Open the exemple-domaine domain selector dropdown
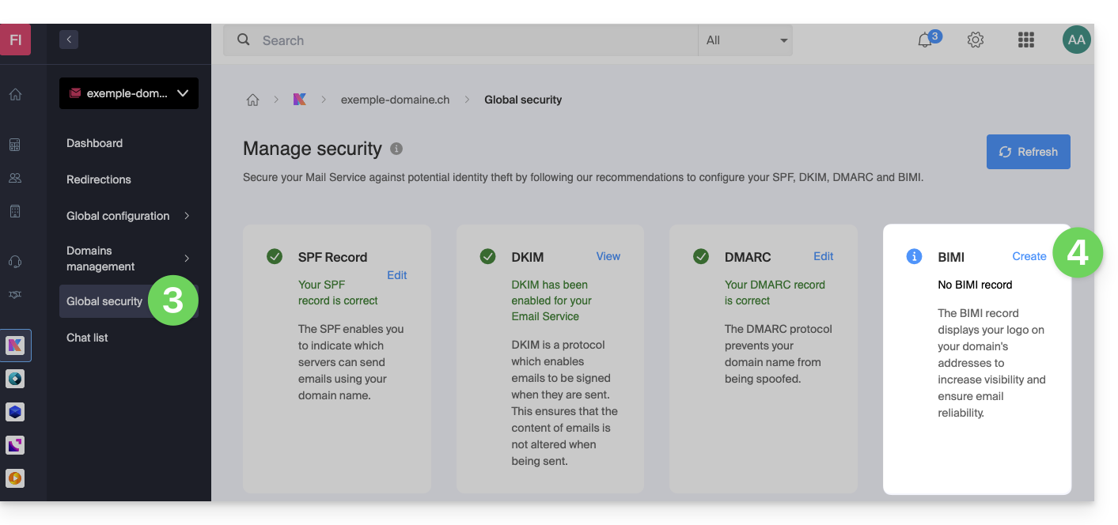Image resolution: width=1118 pixels, height=525 pixels. (x=129, y=93)
